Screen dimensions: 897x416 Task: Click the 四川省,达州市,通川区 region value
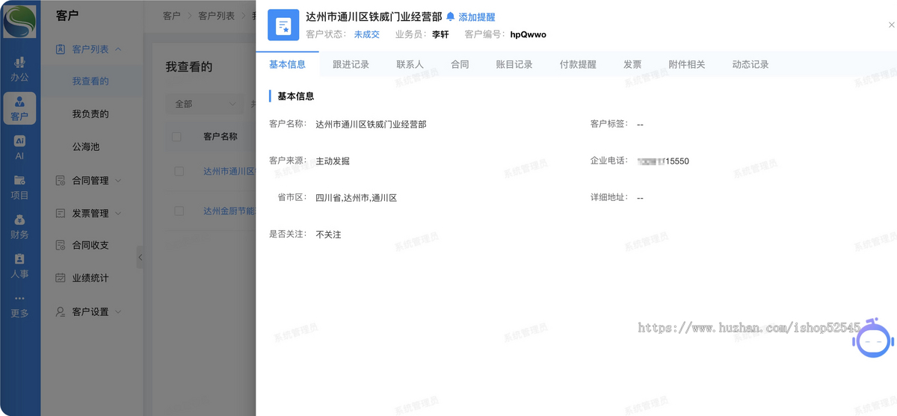point(356,198)
